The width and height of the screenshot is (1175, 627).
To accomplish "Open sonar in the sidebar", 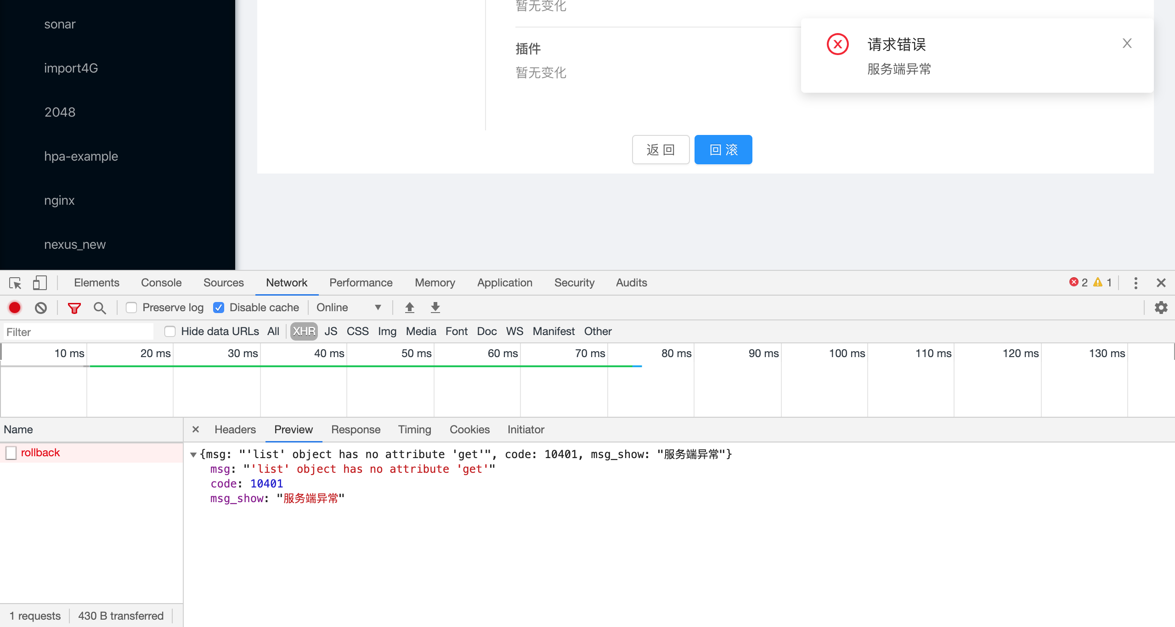I will click(60, 24).
